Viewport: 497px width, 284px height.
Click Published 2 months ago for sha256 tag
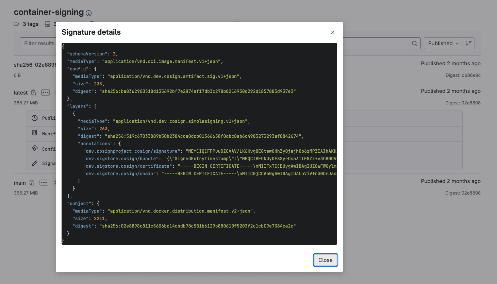point(451,63)
